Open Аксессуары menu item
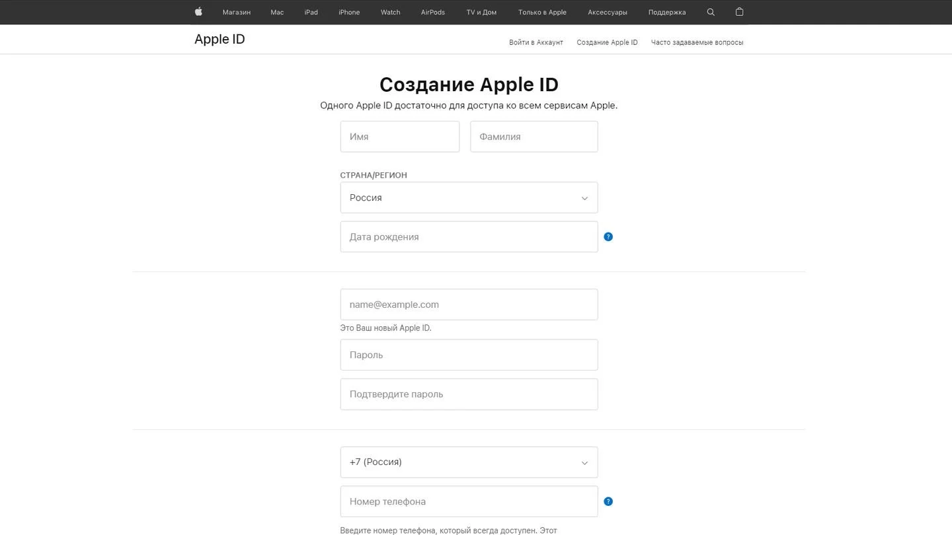The width and height of the screenshot is (952, 535). [x=608, y=12]
